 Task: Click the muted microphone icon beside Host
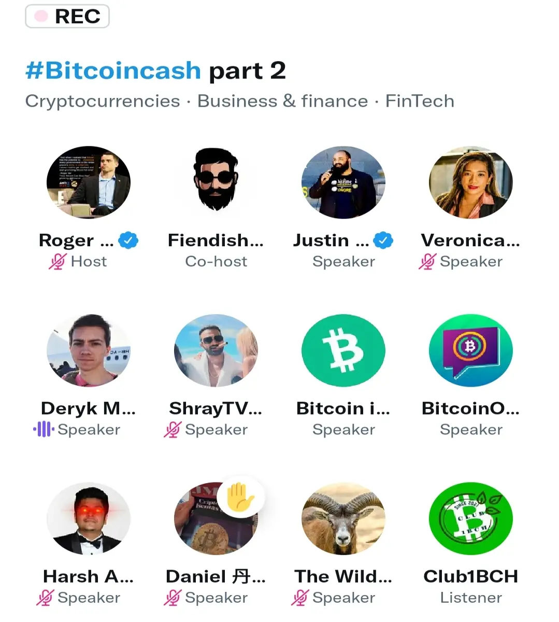pos(58,261)
